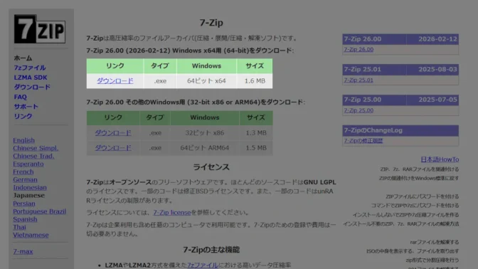
Task: Click the 7-Zip page title heading
Action: [211, 23]
